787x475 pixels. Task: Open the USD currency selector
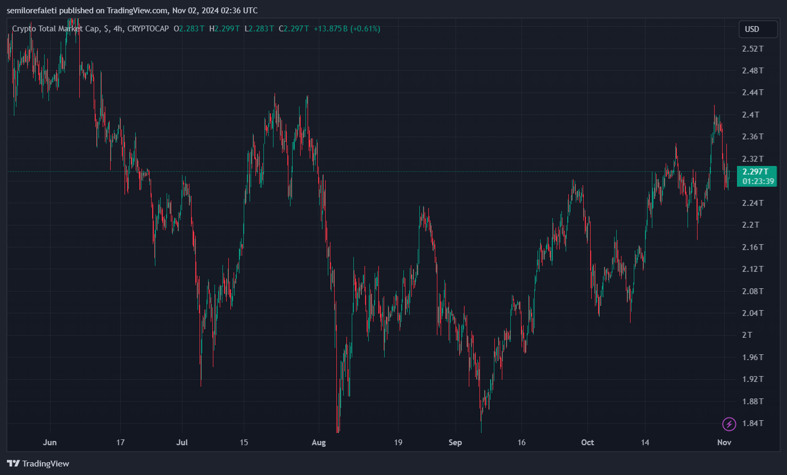[758, 29]
